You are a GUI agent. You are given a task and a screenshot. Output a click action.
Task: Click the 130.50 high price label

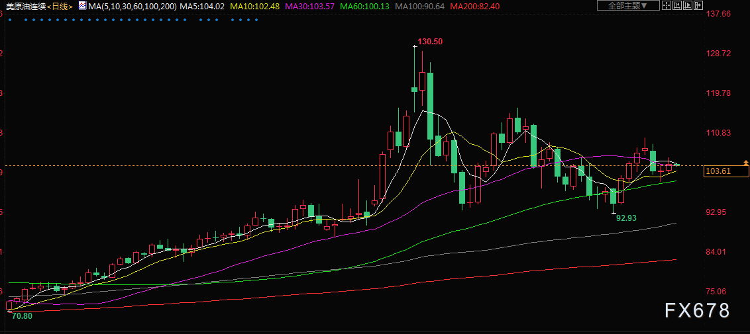pos(430,42)
